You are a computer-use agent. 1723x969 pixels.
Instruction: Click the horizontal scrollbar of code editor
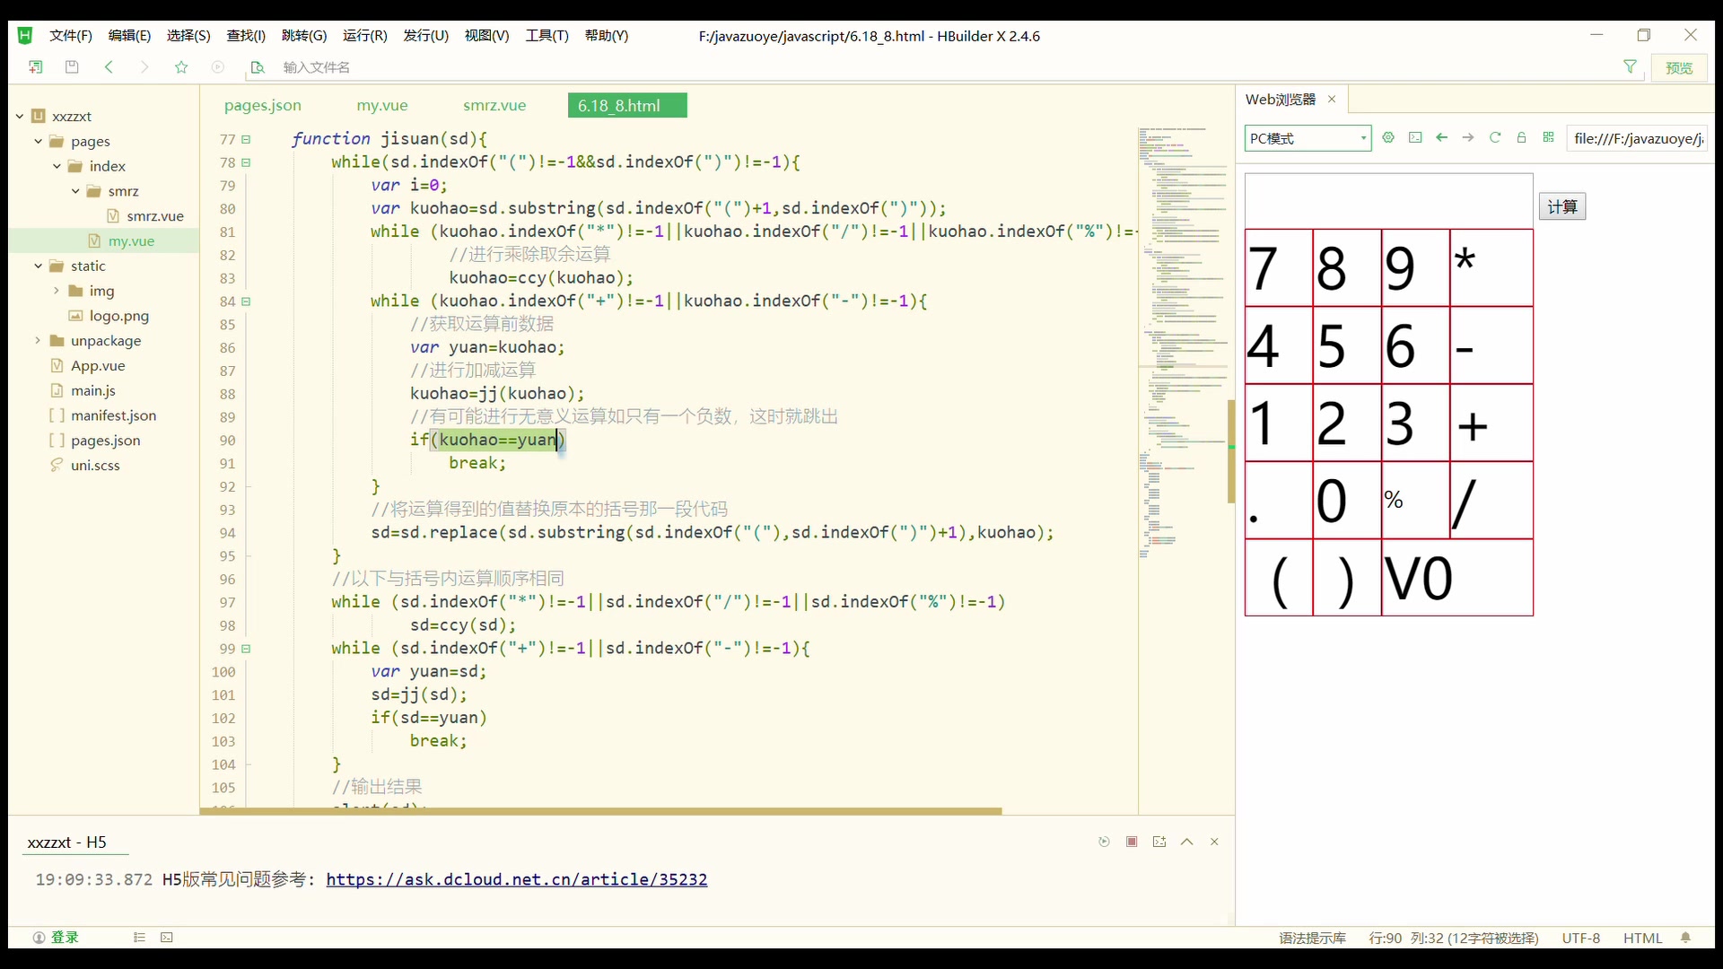click(599, 811)
